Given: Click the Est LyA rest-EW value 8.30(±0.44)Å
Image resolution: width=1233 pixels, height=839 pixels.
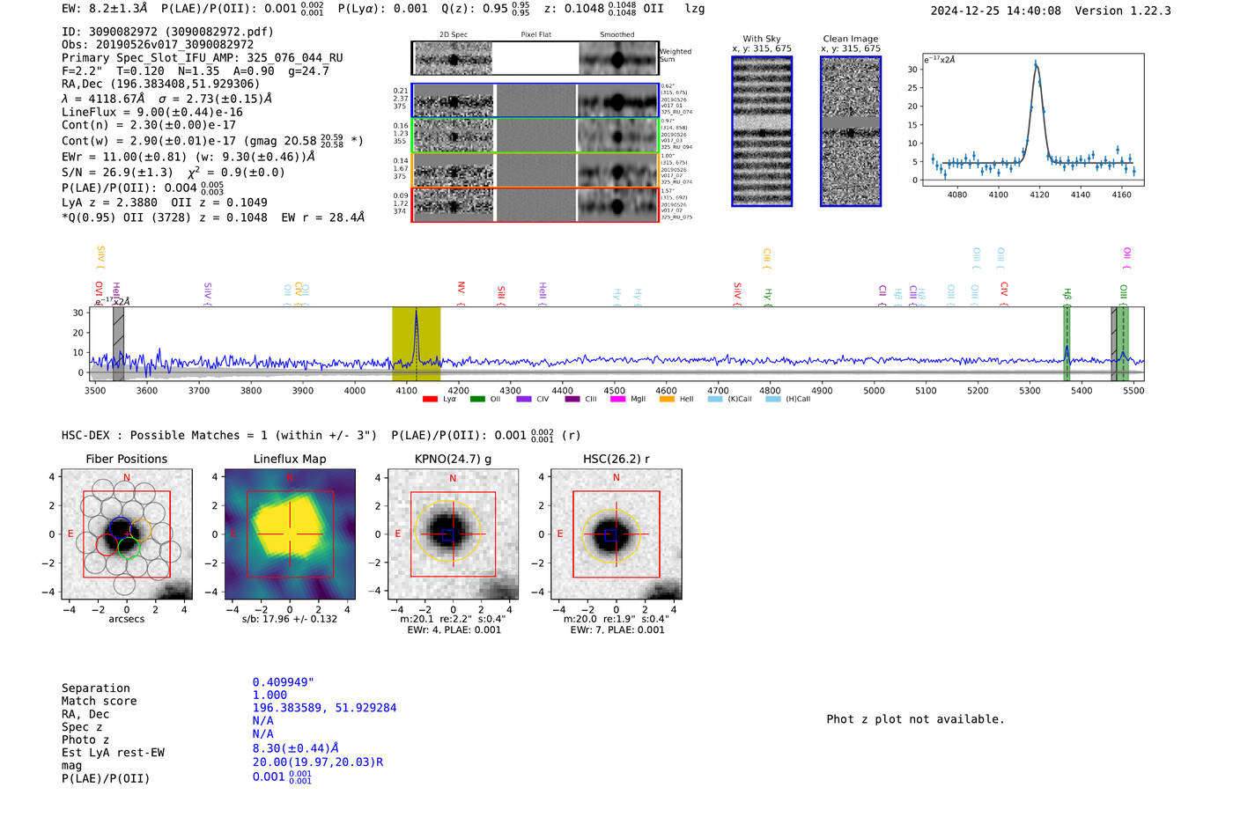Looking at the screenshot, I should [x=296, y=748].
